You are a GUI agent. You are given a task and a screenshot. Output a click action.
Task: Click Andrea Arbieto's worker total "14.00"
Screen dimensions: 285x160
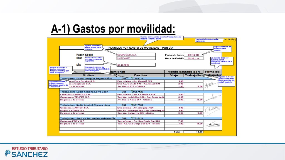[x=200, y=124]
